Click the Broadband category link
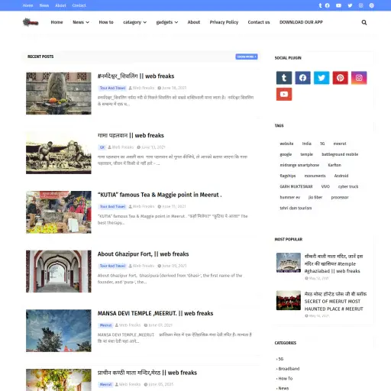391x391 pixels. coord(289,369)
